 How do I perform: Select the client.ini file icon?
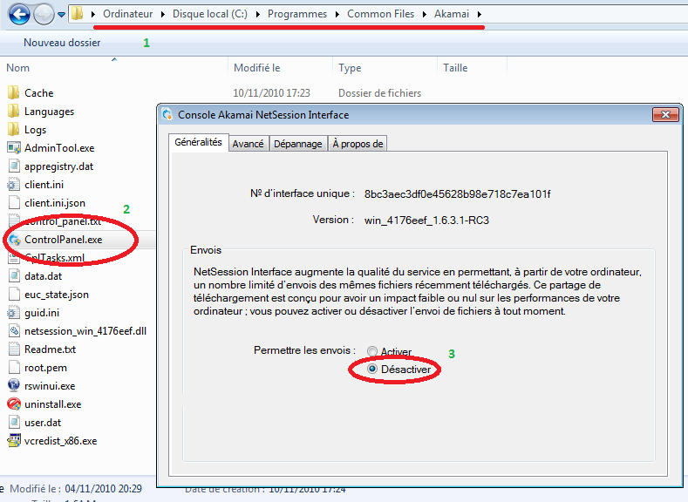[x=14, y=185]
